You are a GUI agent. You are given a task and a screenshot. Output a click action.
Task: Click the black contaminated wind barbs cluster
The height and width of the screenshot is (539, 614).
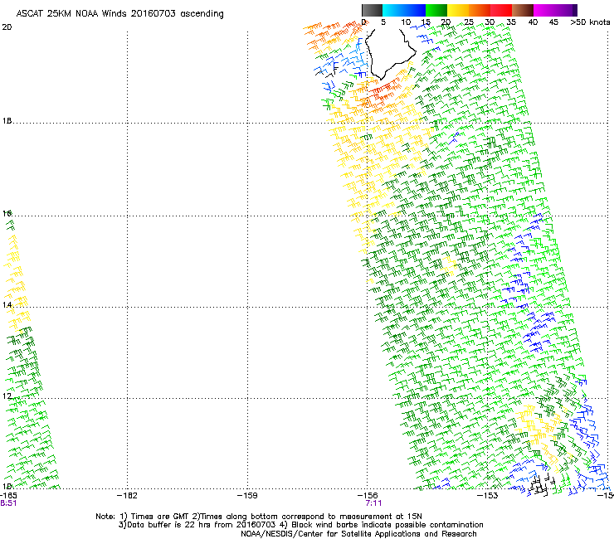pyautogui.click(x=542, y=484)
